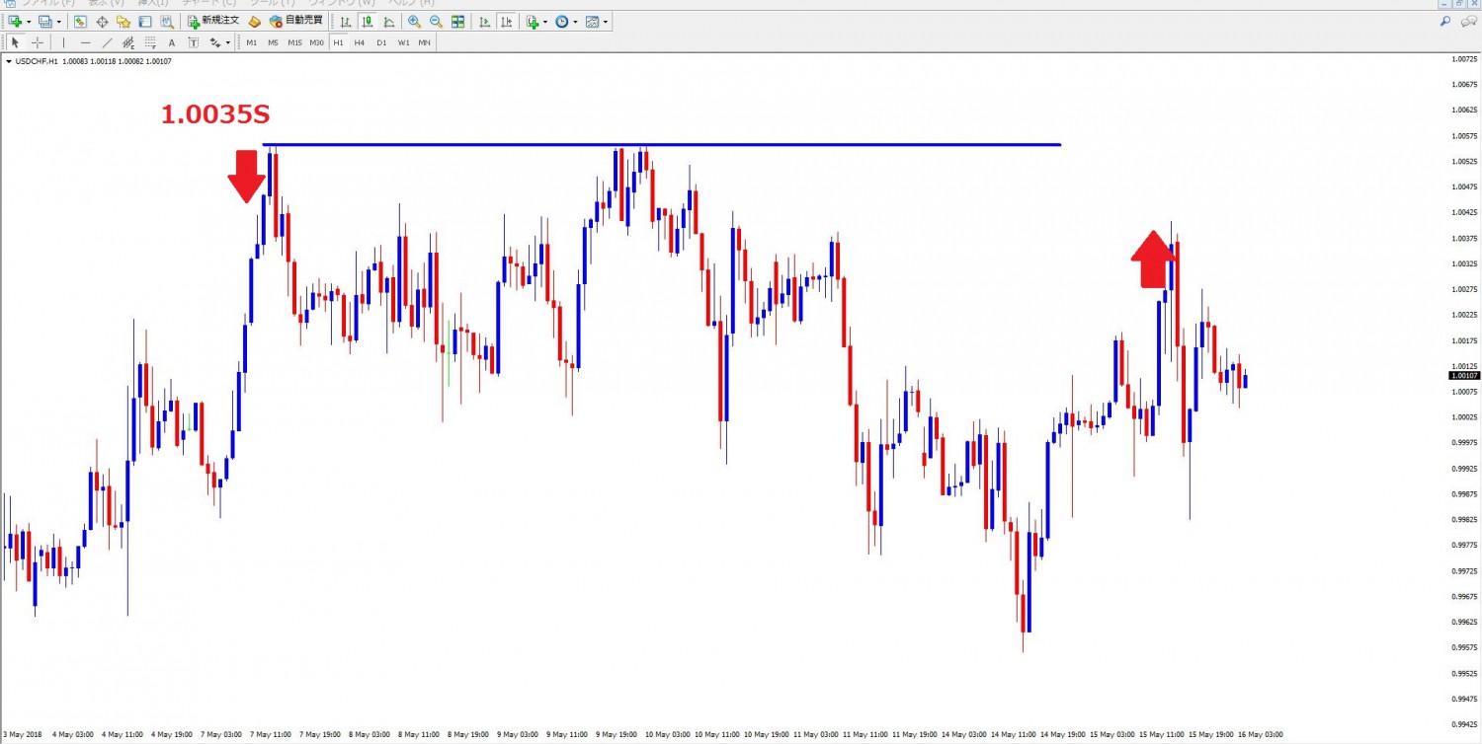Click the 新規注文 new order button
This screenshot has width=1482, height=744.
[213, 21]
